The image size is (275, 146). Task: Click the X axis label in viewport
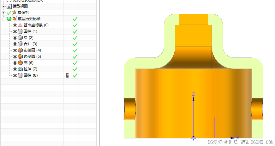[238, 138]
